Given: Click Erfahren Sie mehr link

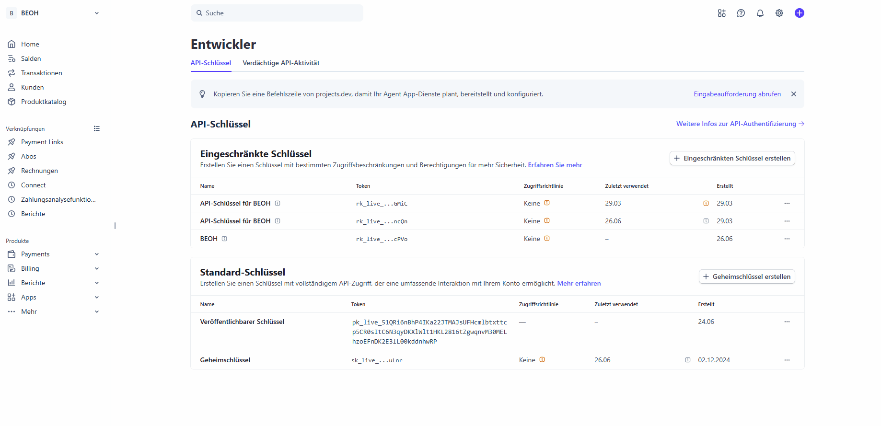Looking at the screenshot, I should click(x=555, y=165).
